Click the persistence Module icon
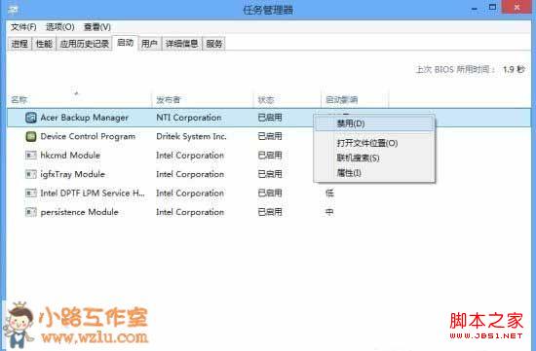Image resolution: width=536 pixels, height=351 pixels. 31,212
